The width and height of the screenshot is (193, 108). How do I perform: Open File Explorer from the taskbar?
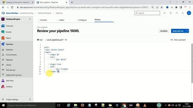pos(75,105)
